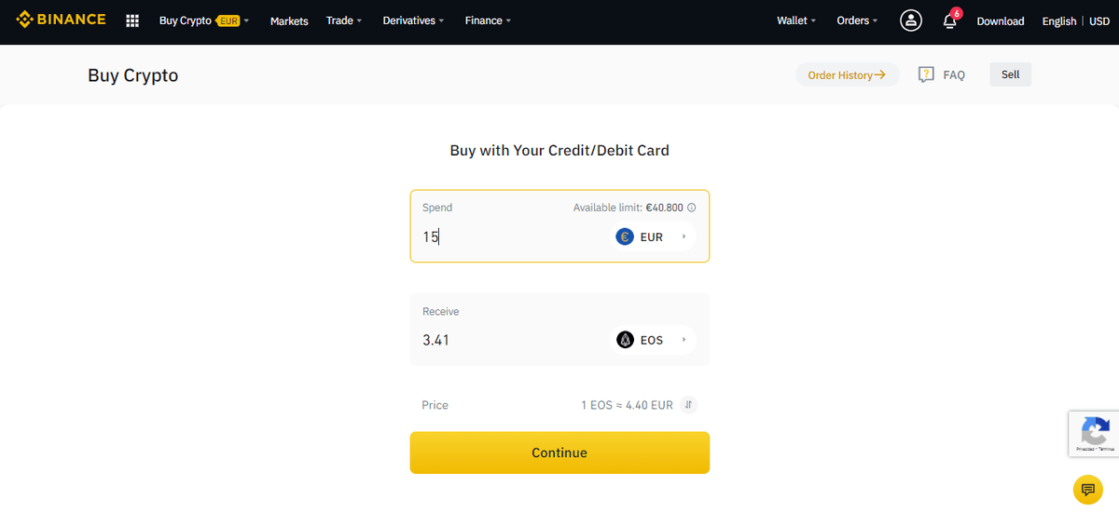Click the Binance logo
The image size is (1119, 513).
pos(62,20)
